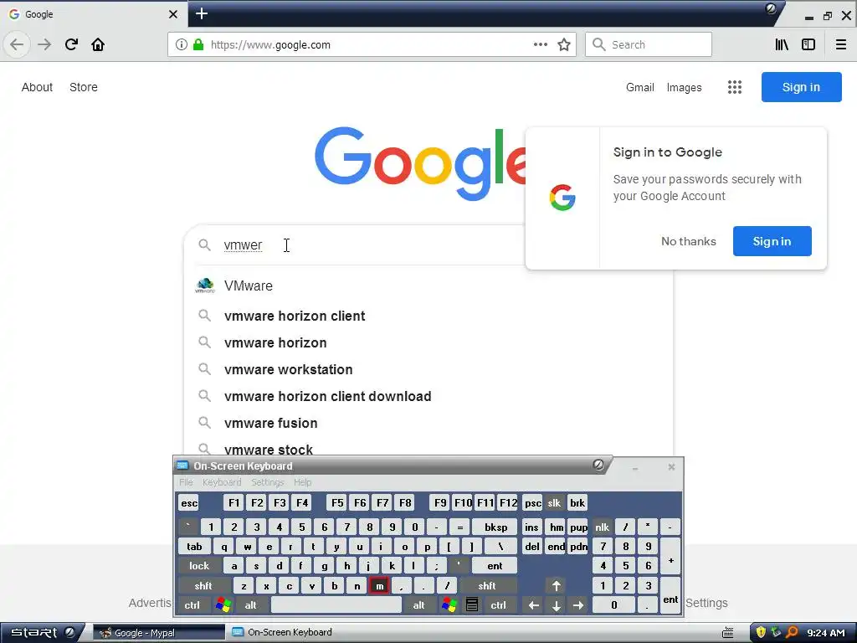Toggle right alt key on on-screen keyboard
This screenshot has width=857, height=643.
pos(418,605)
